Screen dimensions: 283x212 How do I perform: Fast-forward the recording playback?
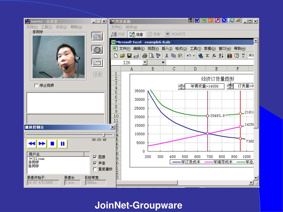42,144
